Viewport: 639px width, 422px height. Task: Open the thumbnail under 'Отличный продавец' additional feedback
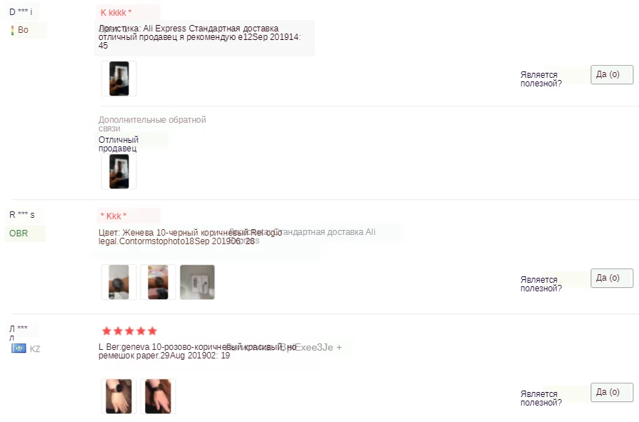(119, 171)
